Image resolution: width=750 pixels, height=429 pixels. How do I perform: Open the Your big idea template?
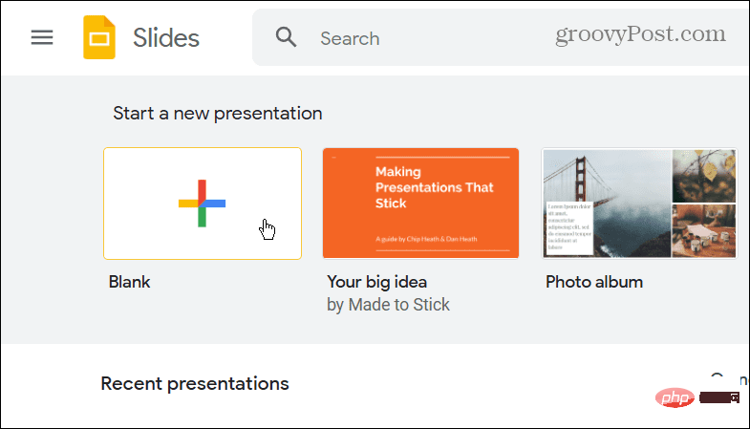pyautogui.click(x=421, y=204)
